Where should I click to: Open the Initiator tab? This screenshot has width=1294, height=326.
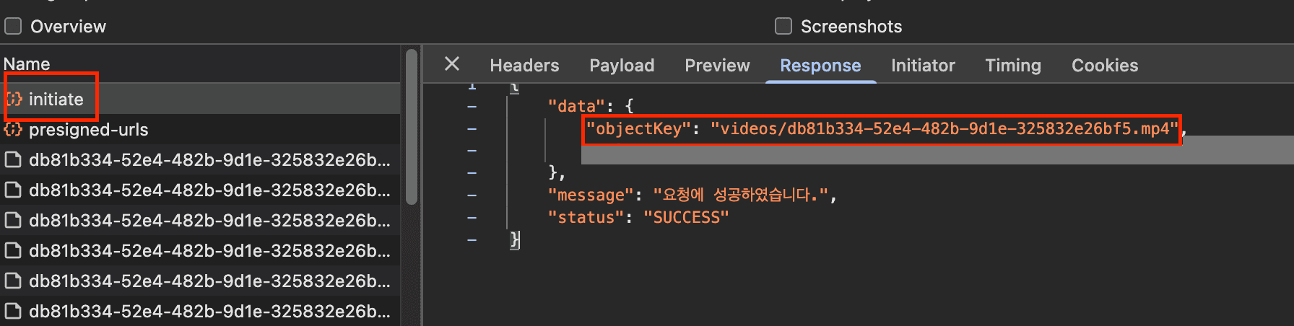click(923, 66)
